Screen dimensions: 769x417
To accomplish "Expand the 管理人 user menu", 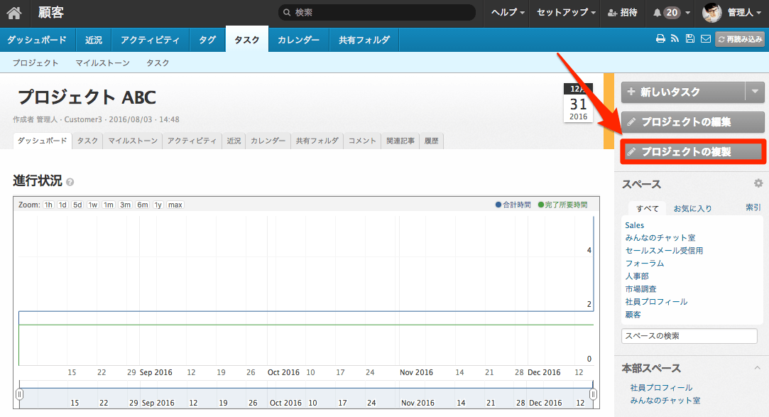I will click(x=744, y=13).
